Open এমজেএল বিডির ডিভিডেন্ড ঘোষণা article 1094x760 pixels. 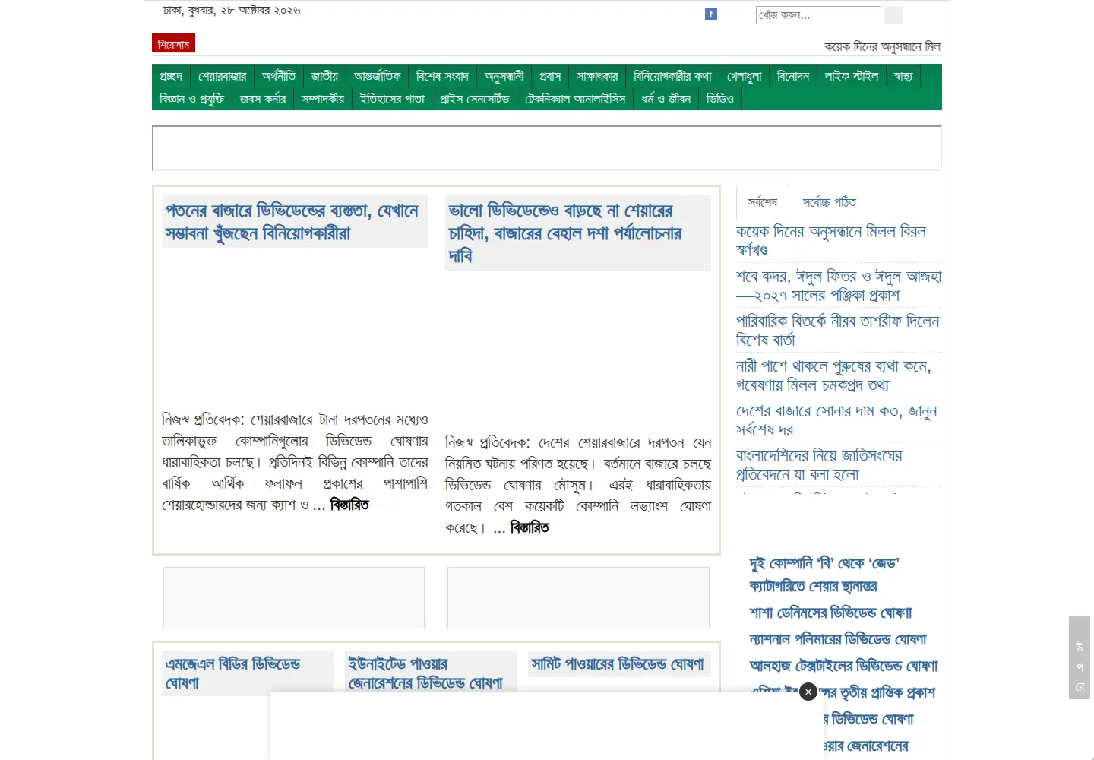coord(233,673)
